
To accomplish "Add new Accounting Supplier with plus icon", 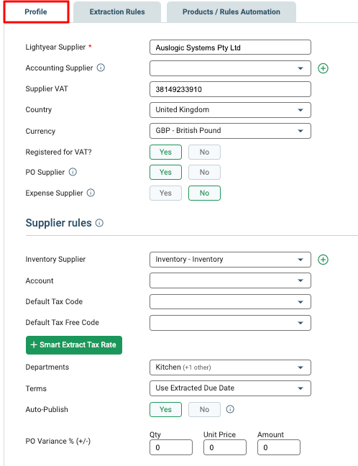I will coord(323,68).
